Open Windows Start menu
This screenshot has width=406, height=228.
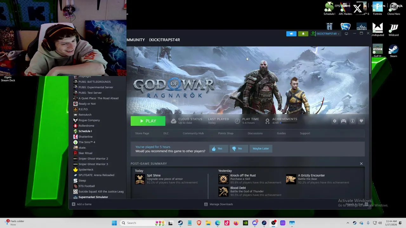click(x=114, y=223)
